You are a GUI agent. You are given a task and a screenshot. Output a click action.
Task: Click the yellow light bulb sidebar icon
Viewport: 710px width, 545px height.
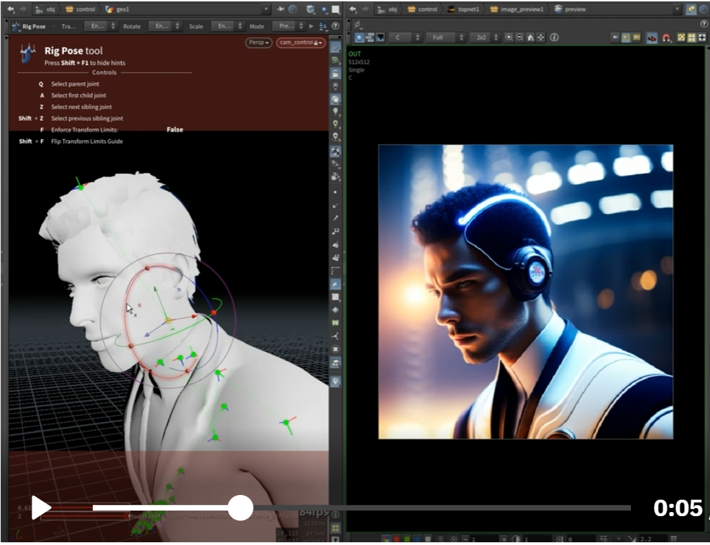[x=335, y=124]
